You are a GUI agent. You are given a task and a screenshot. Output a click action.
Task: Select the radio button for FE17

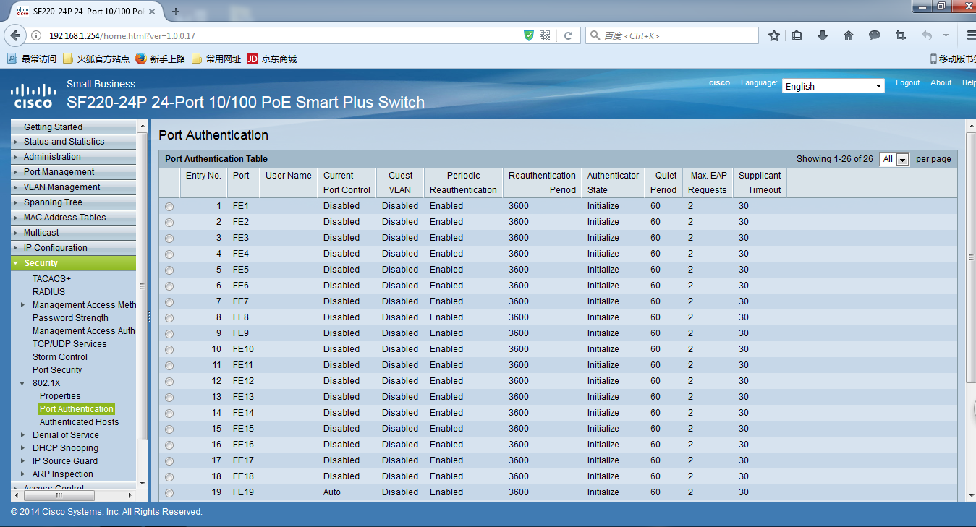tap(169, 461)
